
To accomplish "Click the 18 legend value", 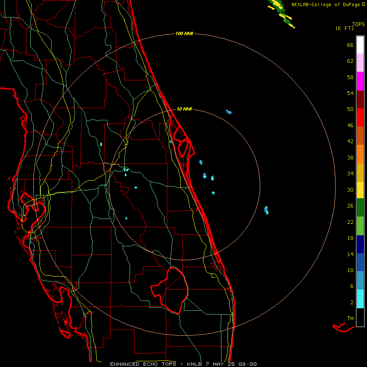I will point(350,238).
